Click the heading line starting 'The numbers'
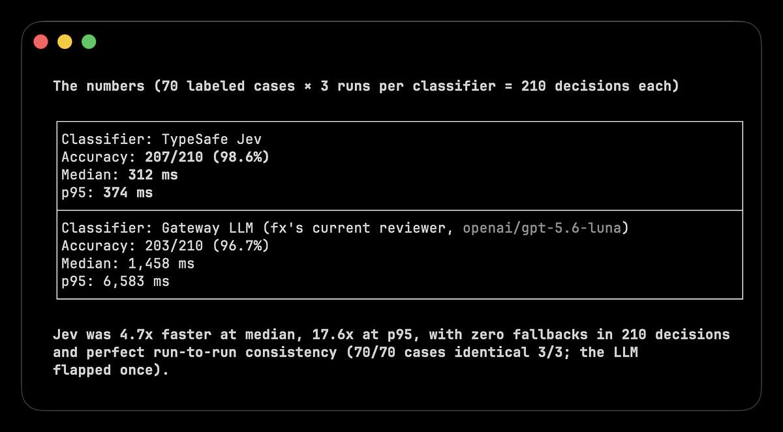This screenshot has width=783, height=432. [x=366, y=86]
